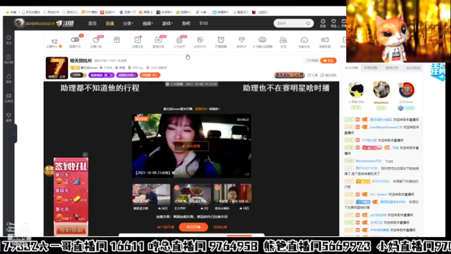Click the room title 明天回杭州
Screen dimensions: 451x254
[81, 60]
